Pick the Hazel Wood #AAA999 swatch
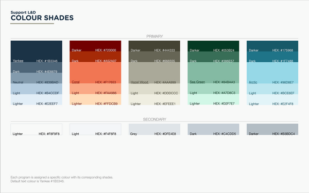Image resolution: width=309 pixels, height=193 pixels. coord(154,73)
